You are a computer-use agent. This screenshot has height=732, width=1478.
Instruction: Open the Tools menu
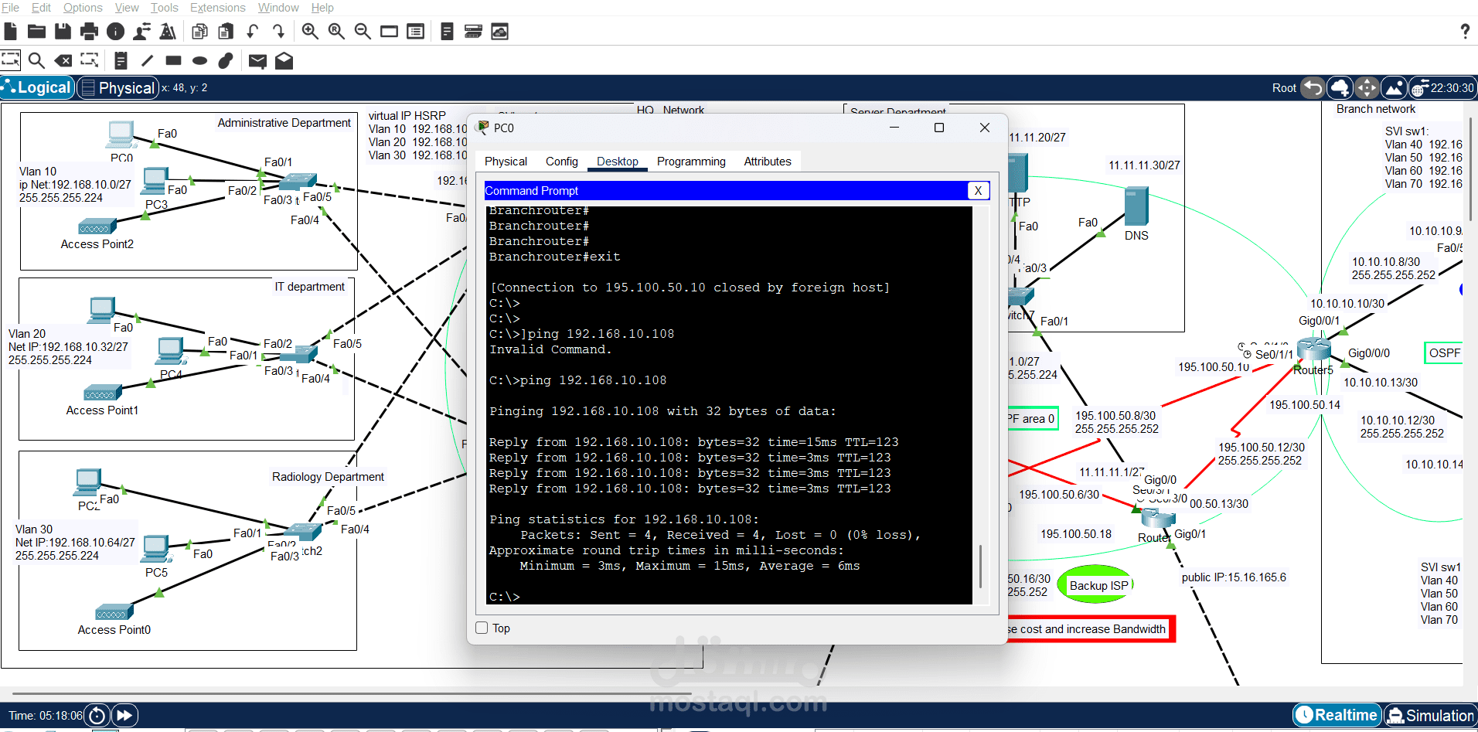click(164, 8)
